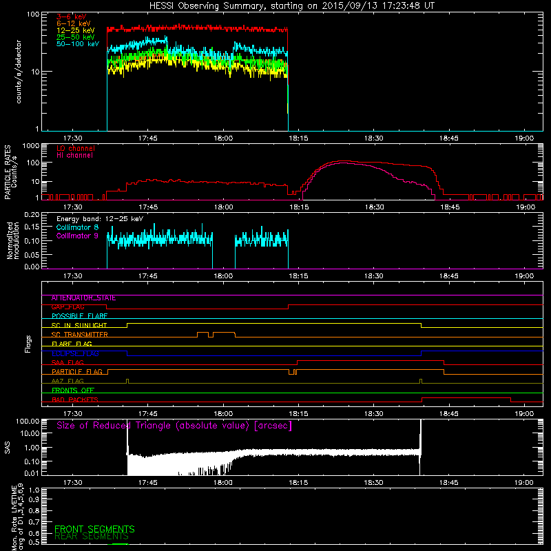This screenshot has width=551, height=551.
Task: Click the "0.7" tick on the livetime axis
Action: click(x=34, y=522)
